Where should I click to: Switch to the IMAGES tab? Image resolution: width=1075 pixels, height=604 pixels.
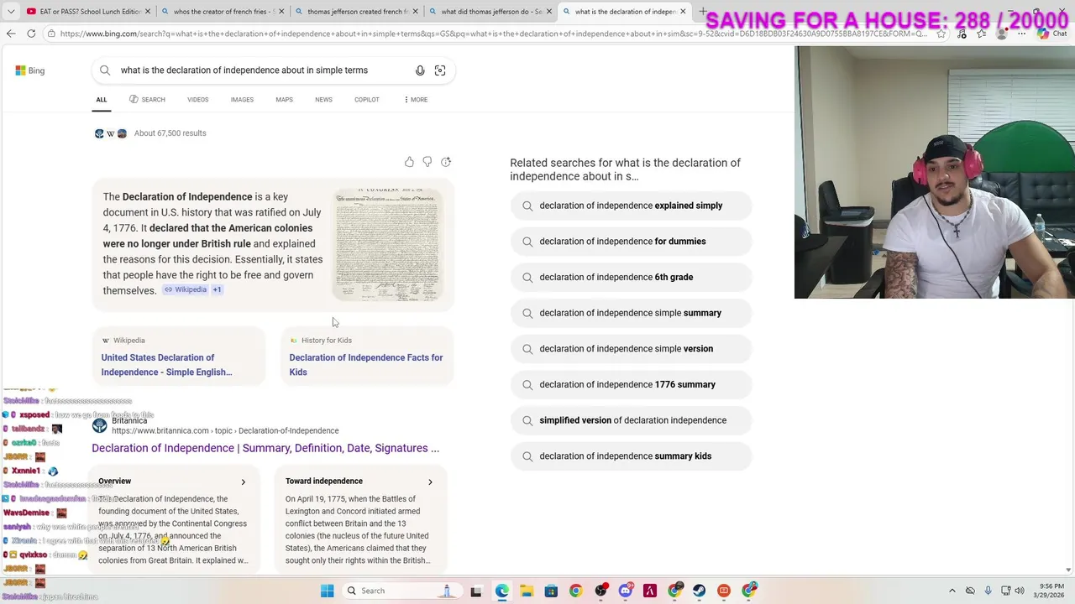242,100
